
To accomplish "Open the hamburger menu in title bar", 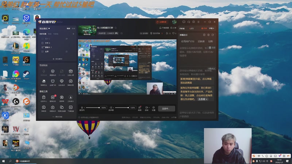I will pyautogui.click(x=199, y=22).
